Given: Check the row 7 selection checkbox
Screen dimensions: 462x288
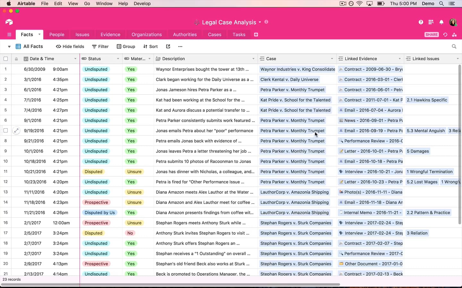Looking at the screenshot, I should (5, 131).
